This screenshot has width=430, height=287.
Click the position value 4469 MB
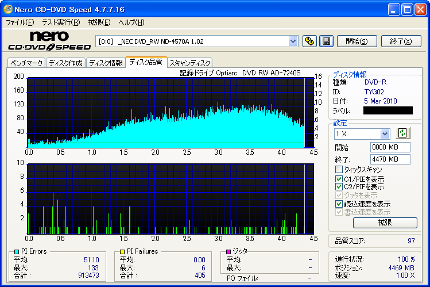pos(401,268)
